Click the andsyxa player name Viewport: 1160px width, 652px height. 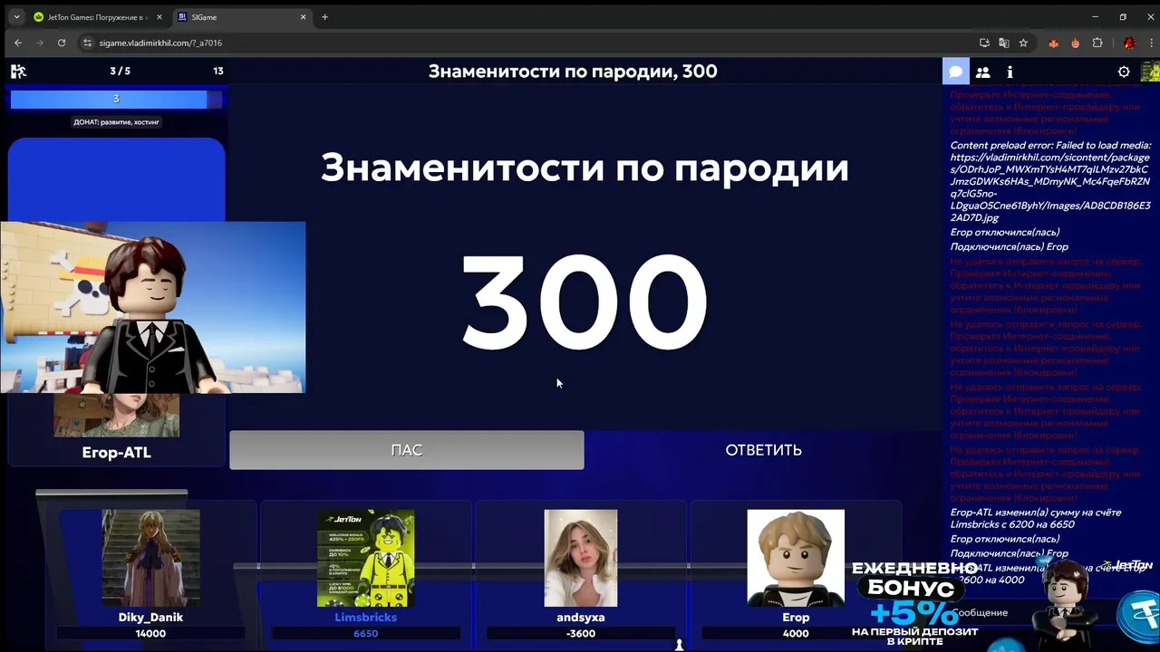(x=581, y=618)
